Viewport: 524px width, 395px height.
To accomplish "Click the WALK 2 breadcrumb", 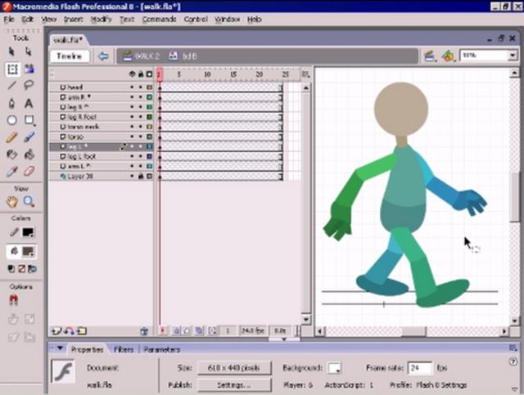I will click(x=142, y=56).
